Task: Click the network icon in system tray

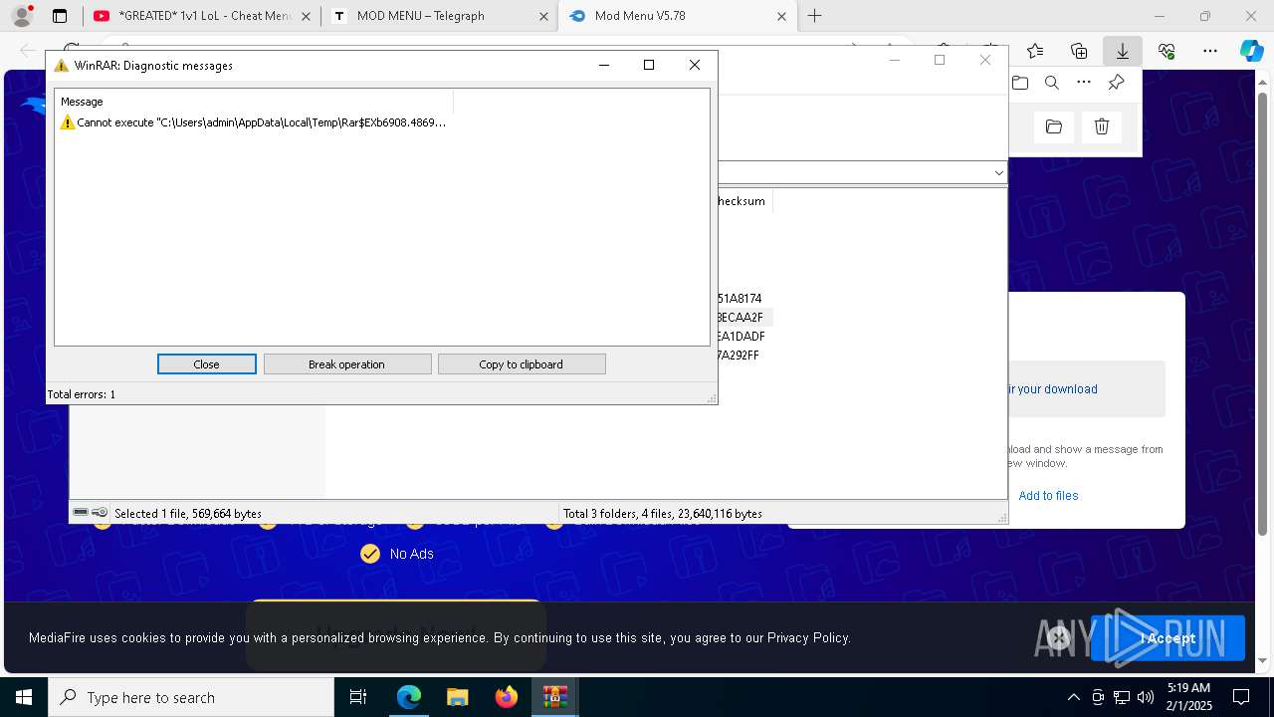Action: pyautogui.click(x=1122, y=697)
